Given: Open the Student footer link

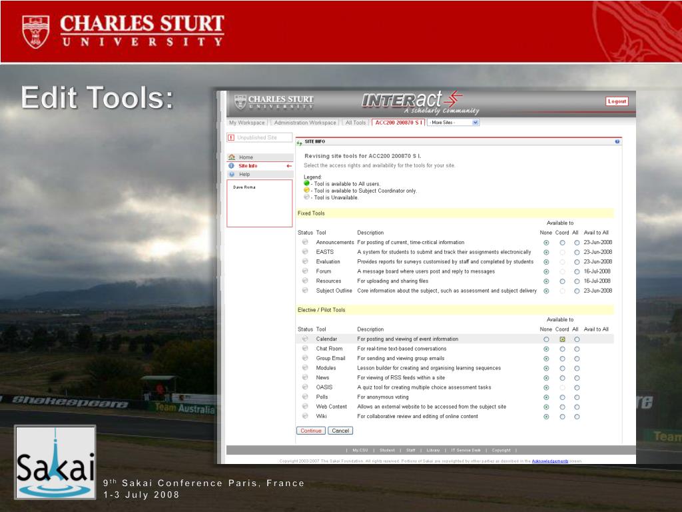Looking at the screenshot, I should coord(387,450).
